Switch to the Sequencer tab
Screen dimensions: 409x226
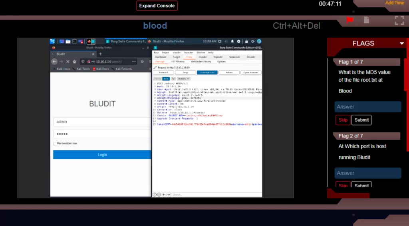(234, 57)
